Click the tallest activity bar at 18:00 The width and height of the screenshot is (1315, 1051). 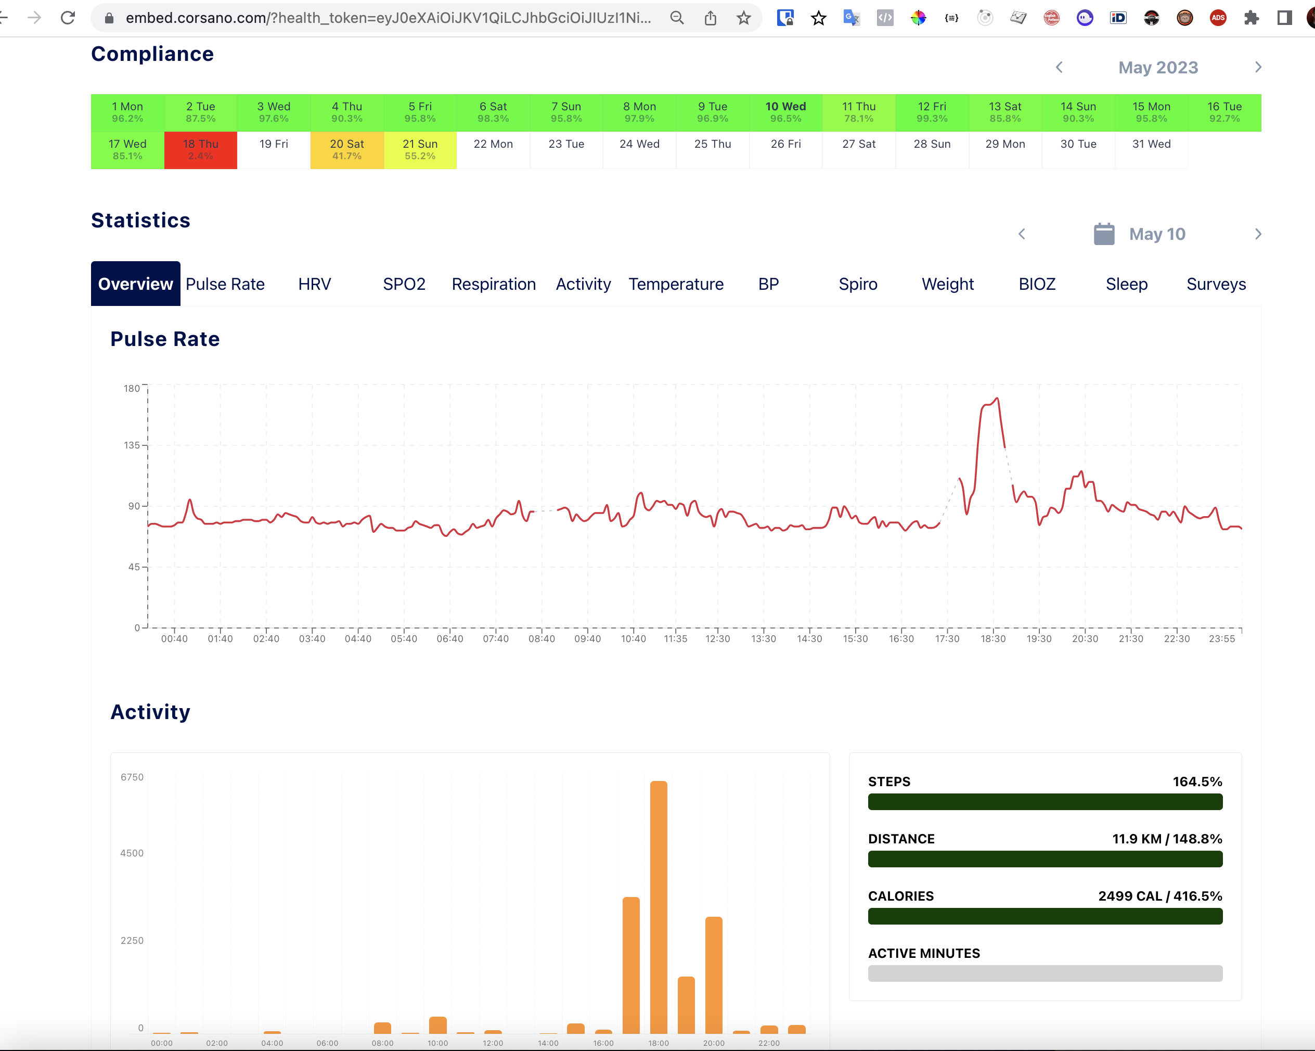659,907
